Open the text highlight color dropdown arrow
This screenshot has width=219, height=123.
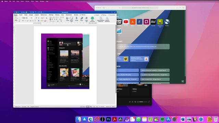(x=43, y=21)
